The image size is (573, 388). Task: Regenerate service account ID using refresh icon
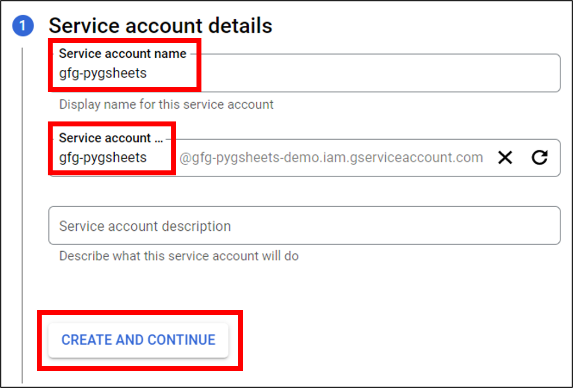(540, 158)
